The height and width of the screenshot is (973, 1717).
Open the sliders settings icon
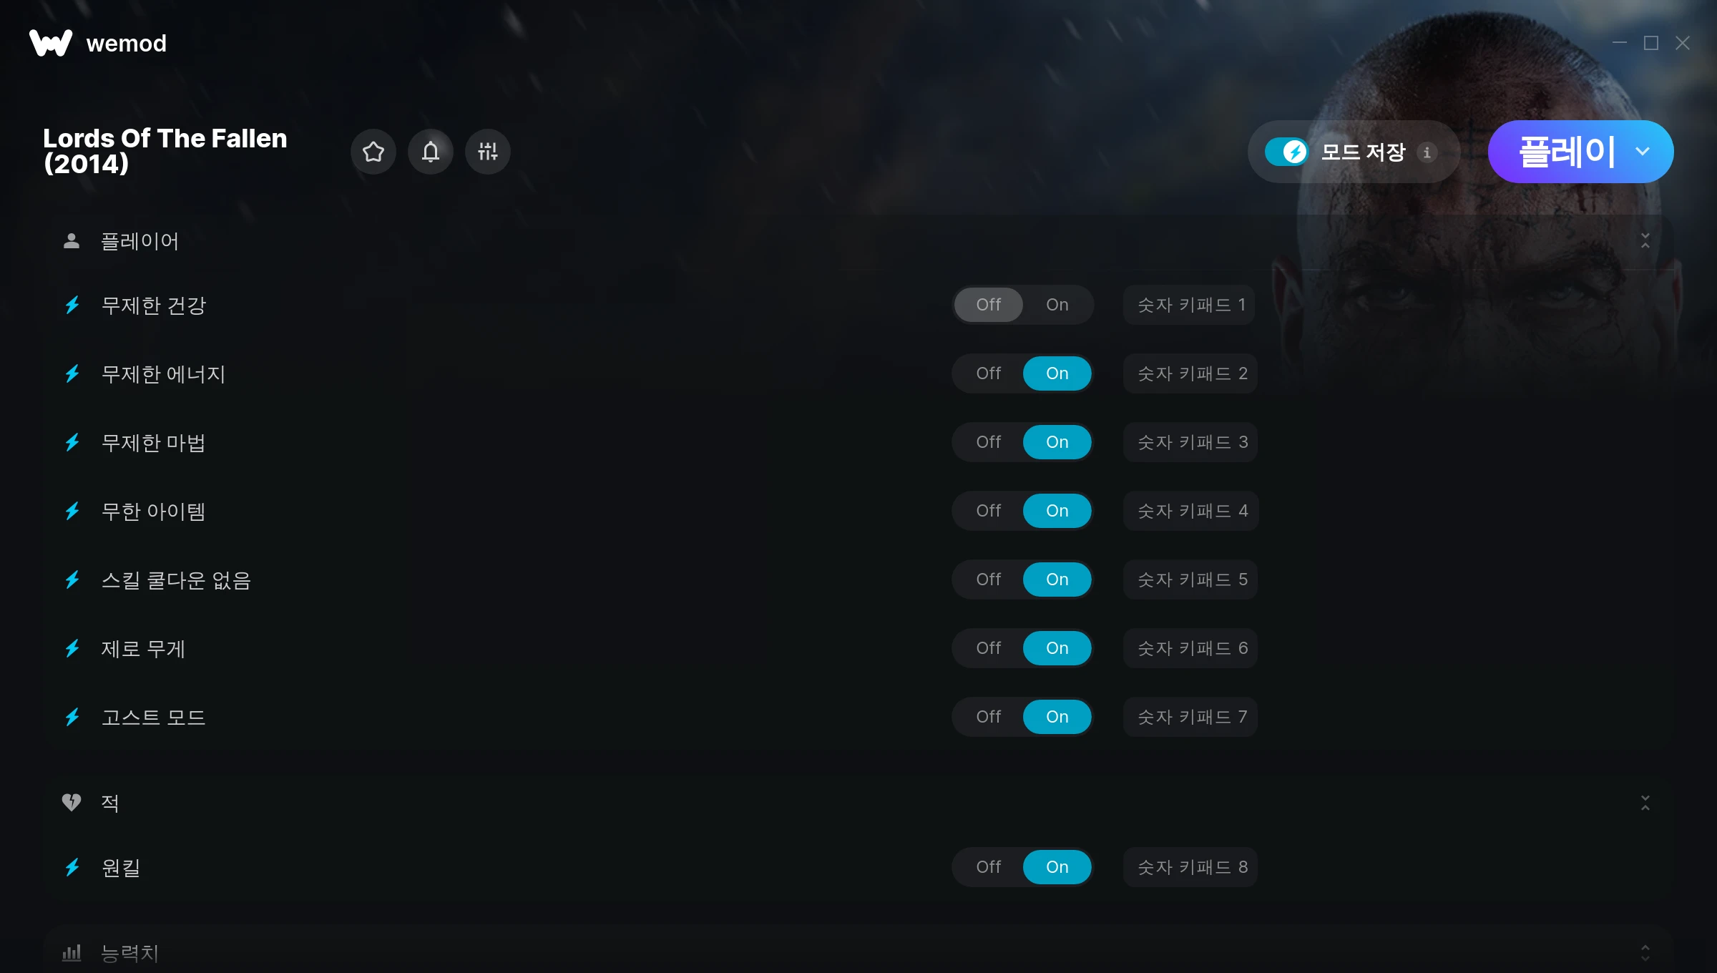pyautogui.click(x=488, y=152)
